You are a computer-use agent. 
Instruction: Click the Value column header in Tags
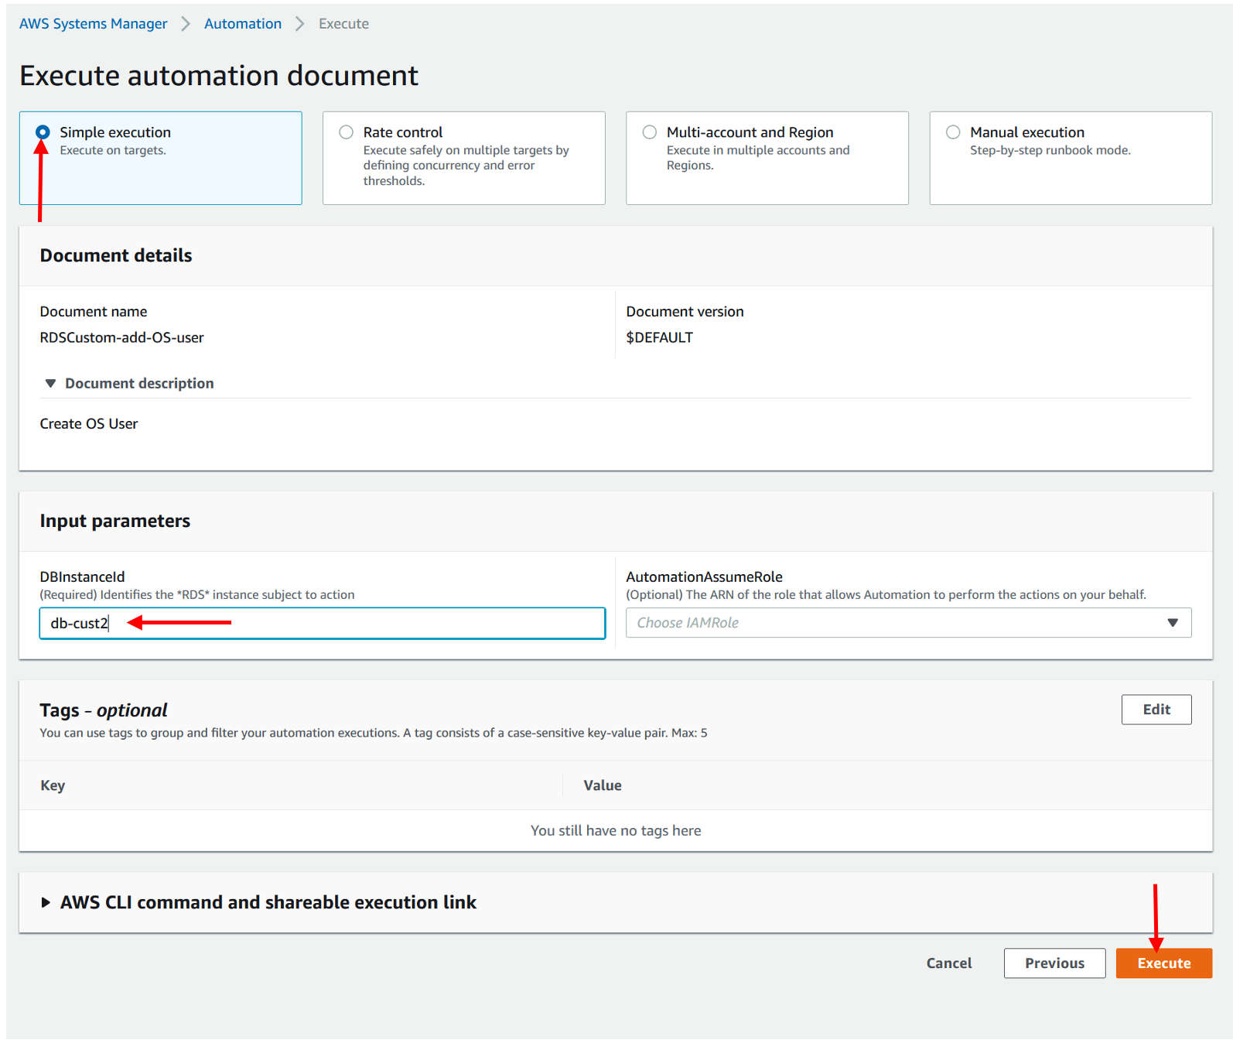pyautogui.click(x=603, y=785)
